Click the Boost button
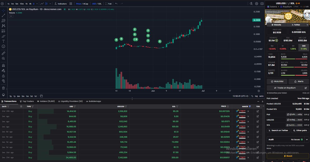 288,156
